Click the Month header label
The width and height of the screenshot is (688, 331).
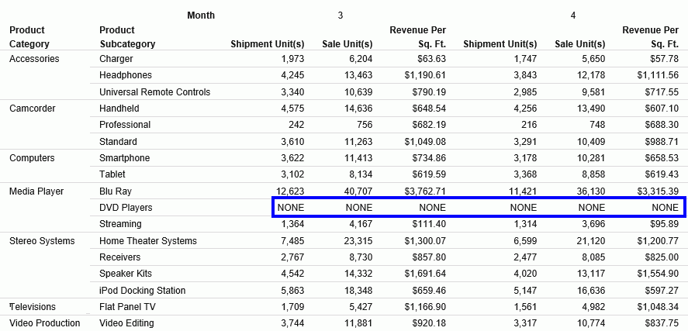click(x=201, y=16)
